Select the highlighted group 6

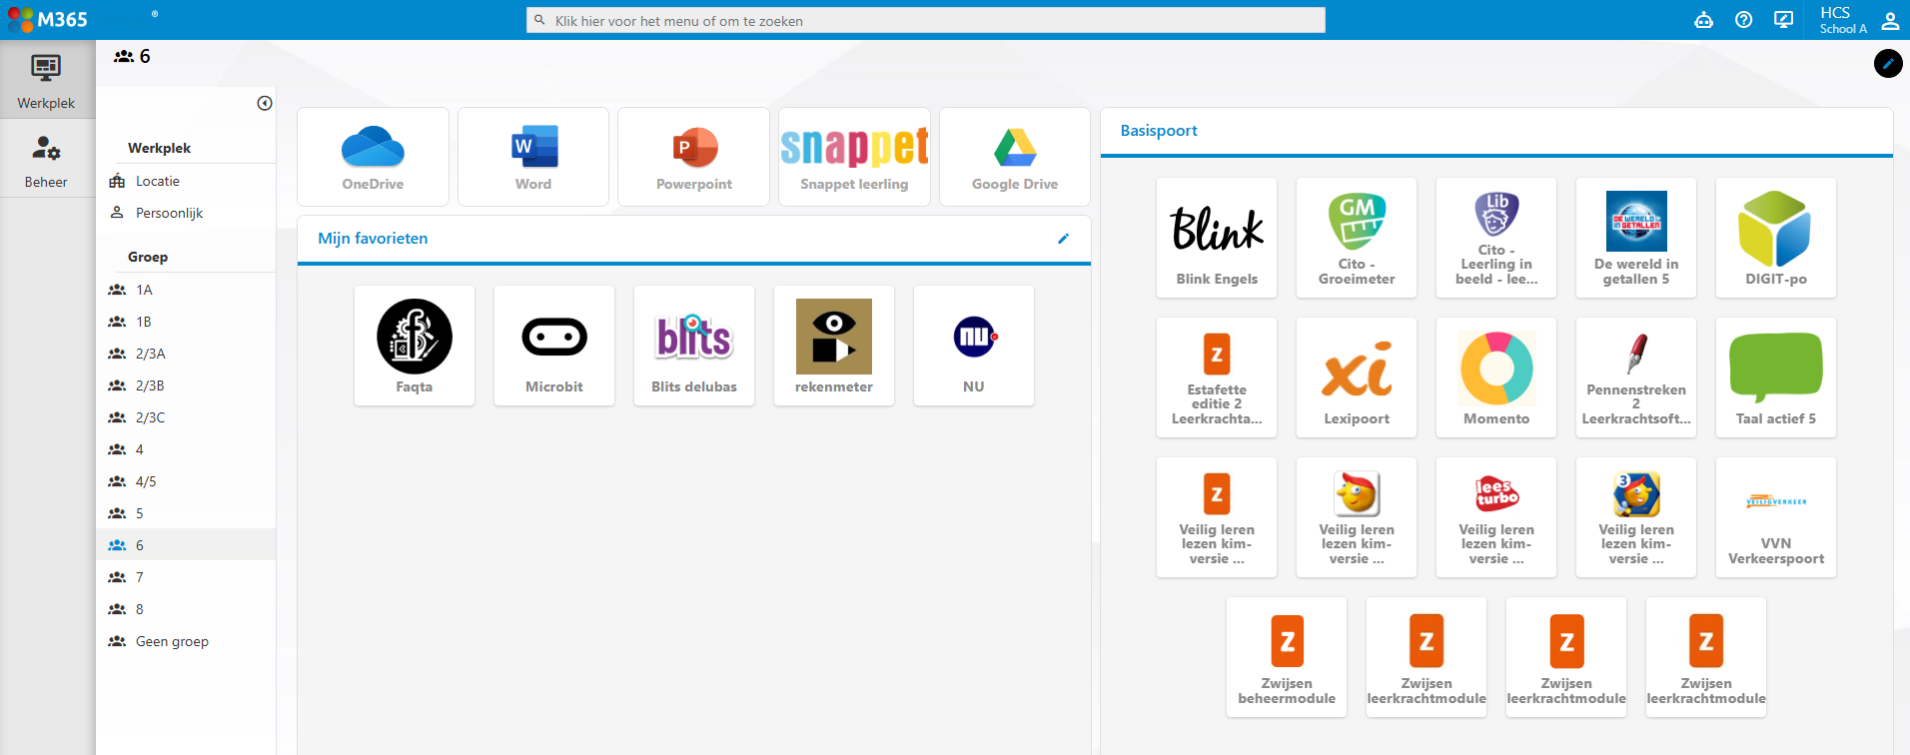(x=186, y=545)
